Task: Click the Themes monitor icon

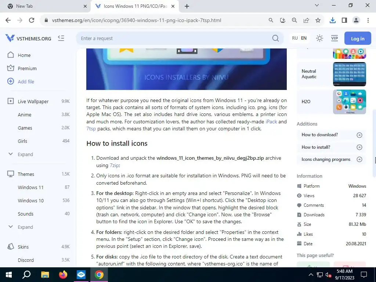Action: (x=11, y=174)
